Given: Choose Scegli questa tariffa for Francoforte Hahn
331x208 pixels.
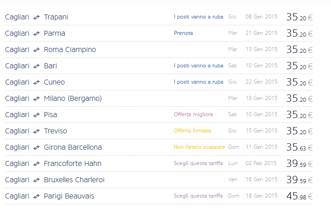Looking at the screenshot, I should pos(198,163).
